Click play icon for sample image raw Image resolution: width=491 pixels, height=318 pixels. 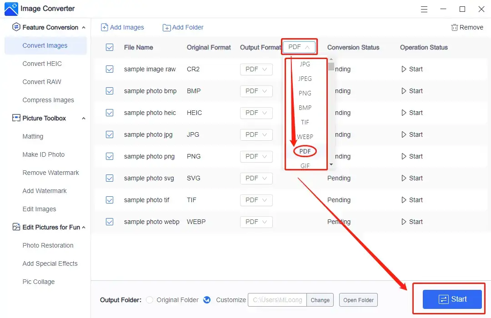(403, 69)
